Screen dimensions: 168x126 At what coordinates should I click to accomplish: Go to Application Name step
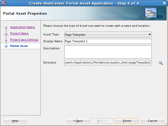pyautogui.click(x=23, y=27)
